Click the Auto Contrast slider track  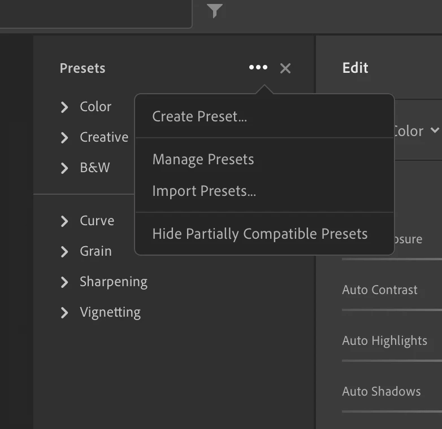tap(392, 310)
